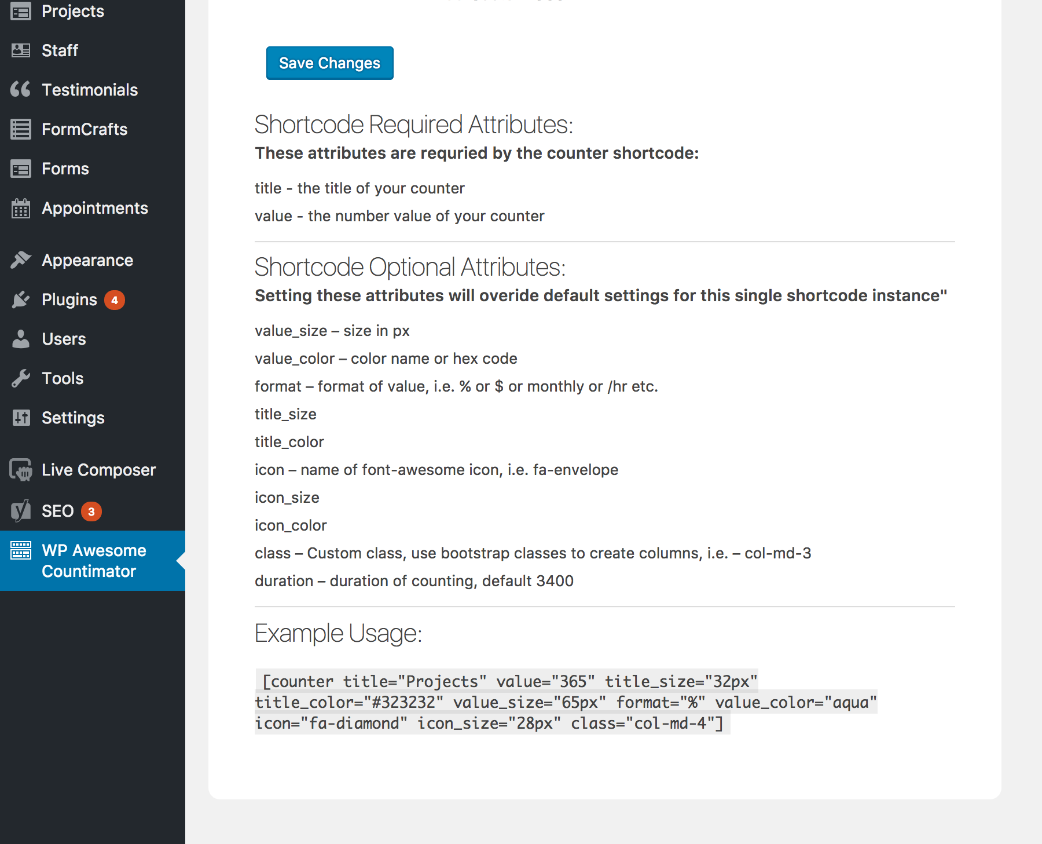Click the FormCrafts list icon
The width and height of the screenshot is (1042, 844).
point(21,129)
